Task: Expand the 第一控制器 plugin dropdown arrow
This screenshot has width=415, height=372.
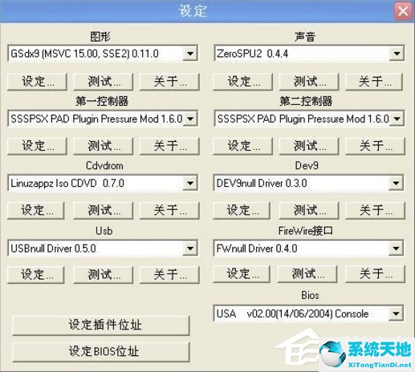Action: click(190, 118)
